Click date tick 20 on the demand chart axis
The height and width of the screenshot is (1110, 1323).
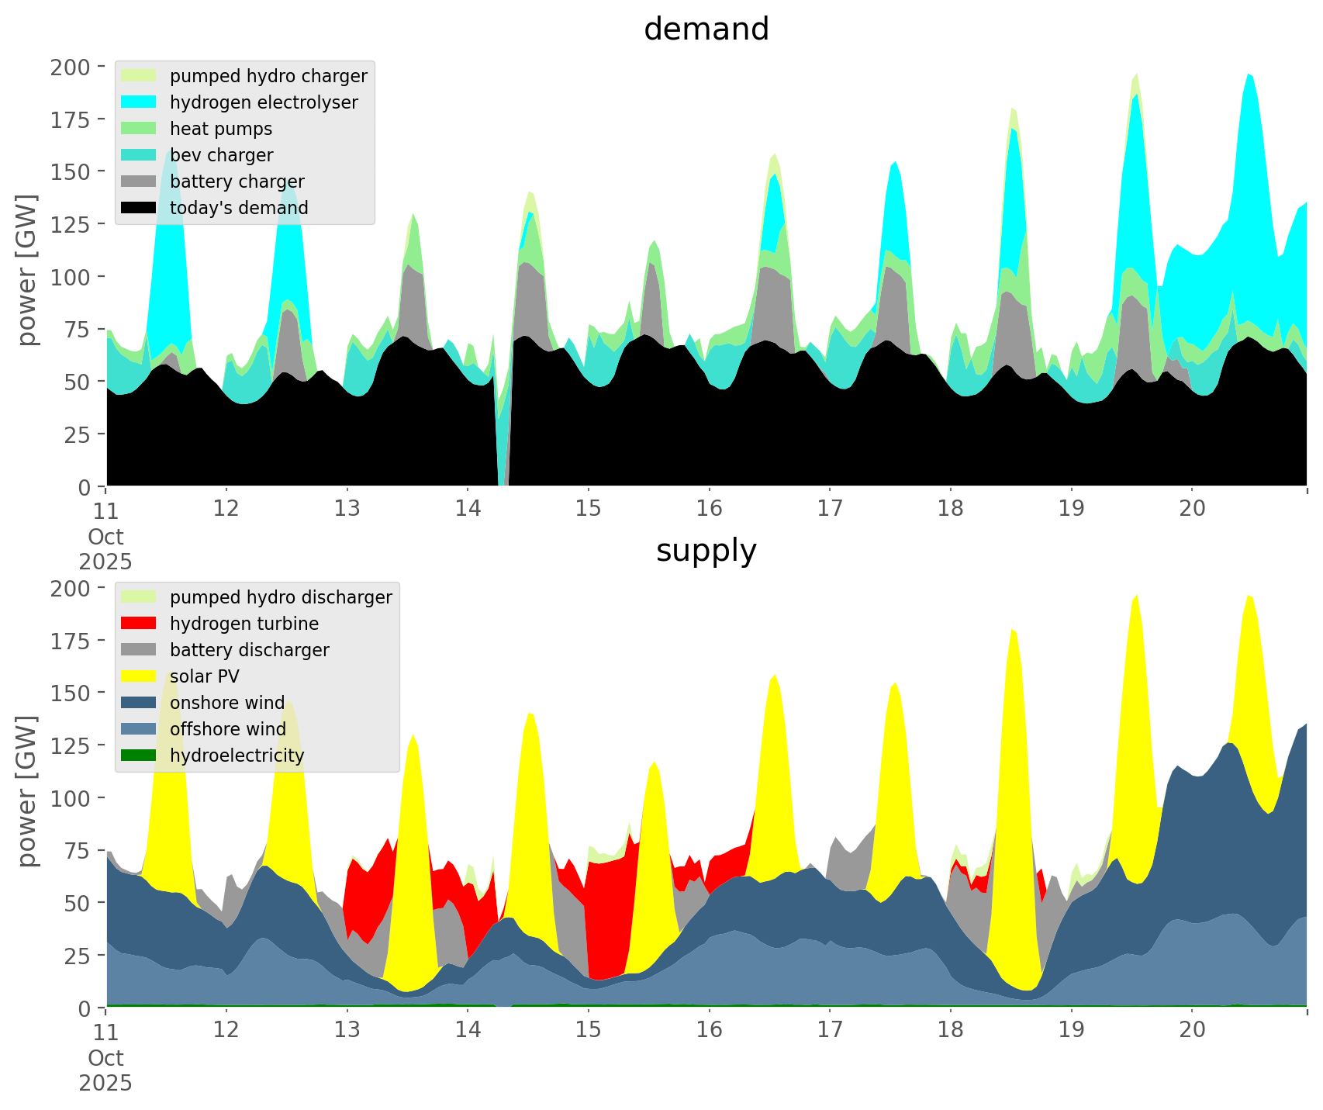pyautogui.click(x=1192, y=509)
